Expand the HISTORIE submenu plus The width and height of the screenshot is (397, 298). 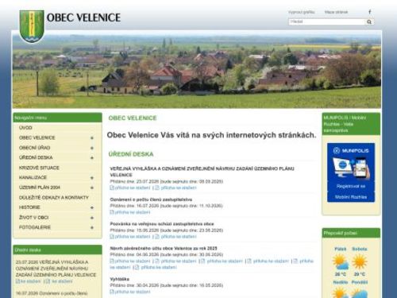[92, 207]
